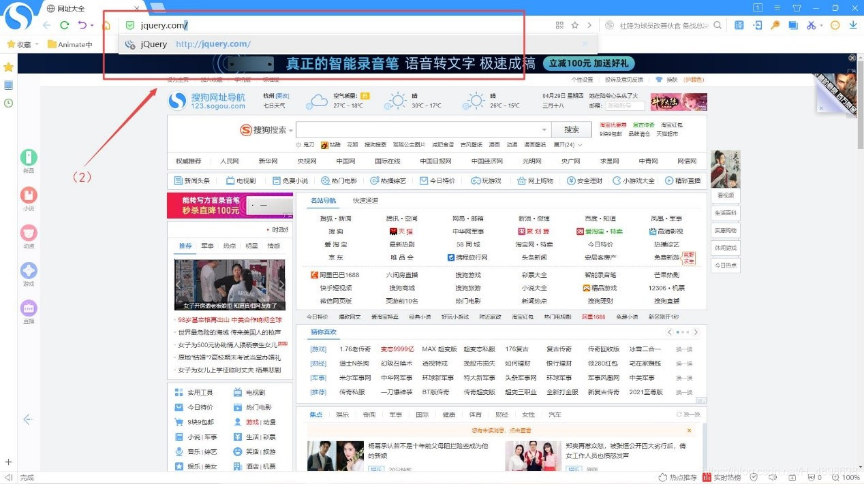
Task: Click the search magnifier in toolbar search box
Action: point(718,25)
